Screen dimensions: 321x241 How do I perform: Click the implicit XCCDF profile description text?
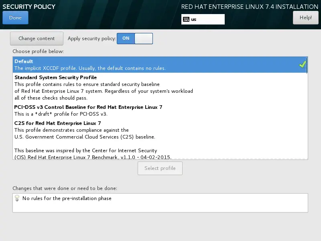point(90,68)
